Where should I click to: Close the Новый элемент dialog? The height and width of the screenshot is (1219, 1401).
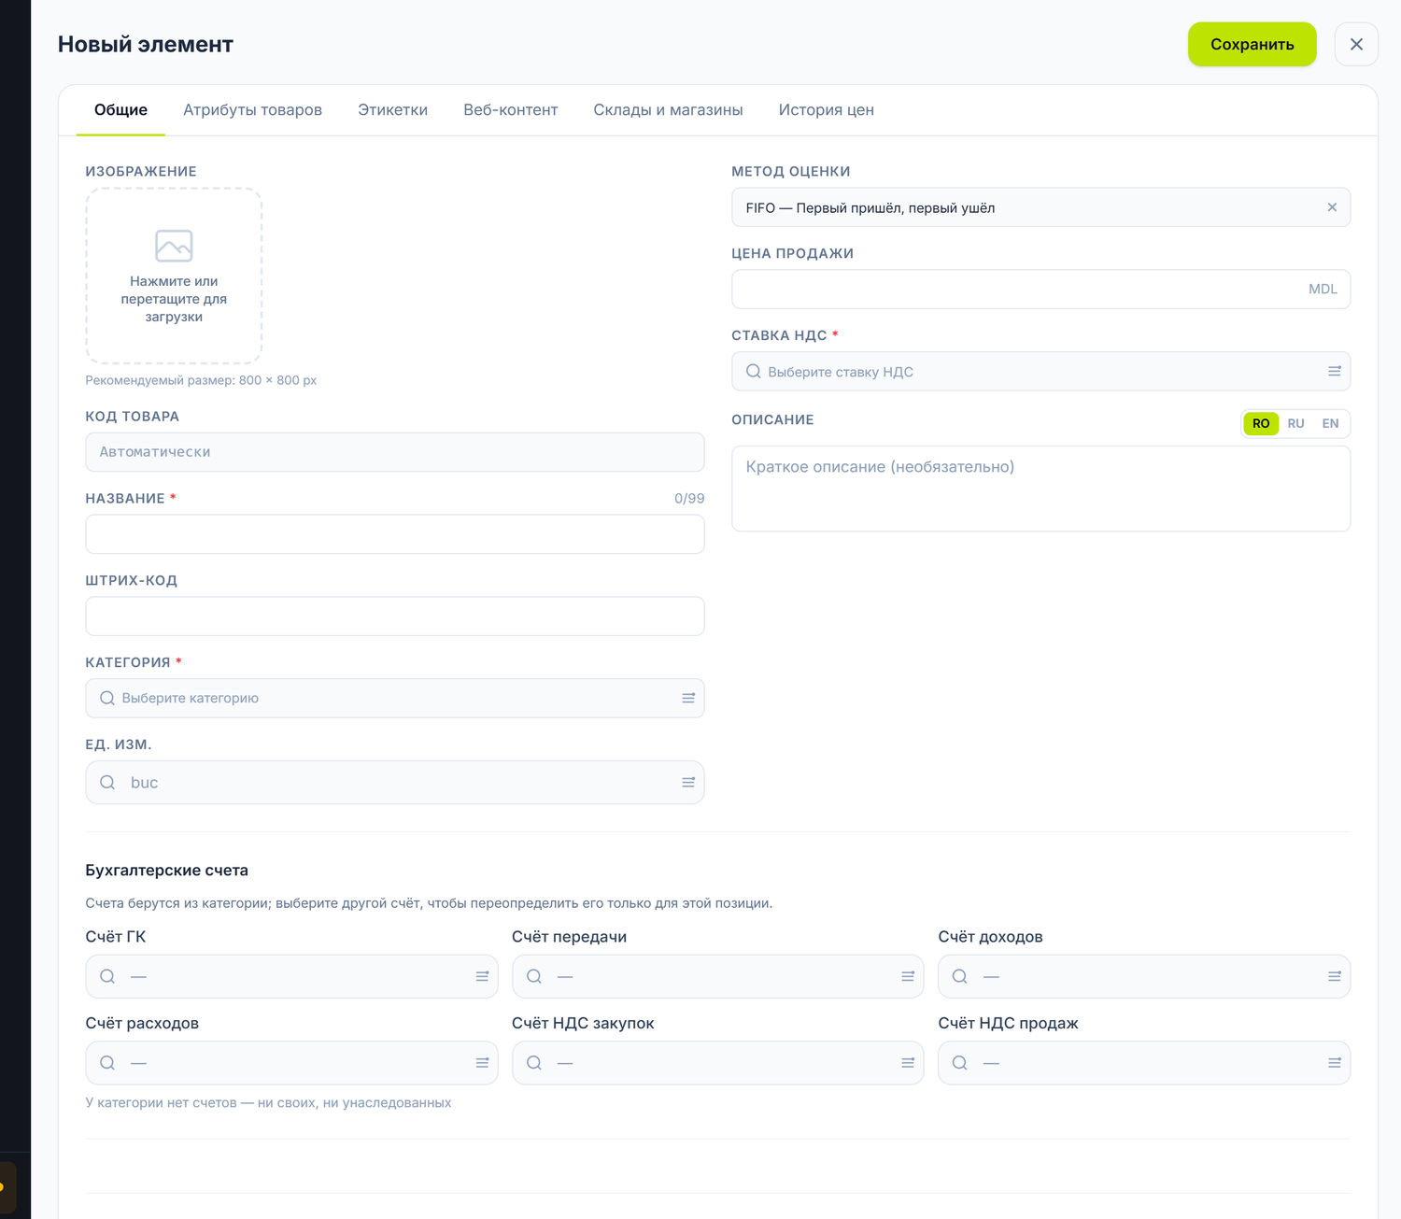(1356, 44)
